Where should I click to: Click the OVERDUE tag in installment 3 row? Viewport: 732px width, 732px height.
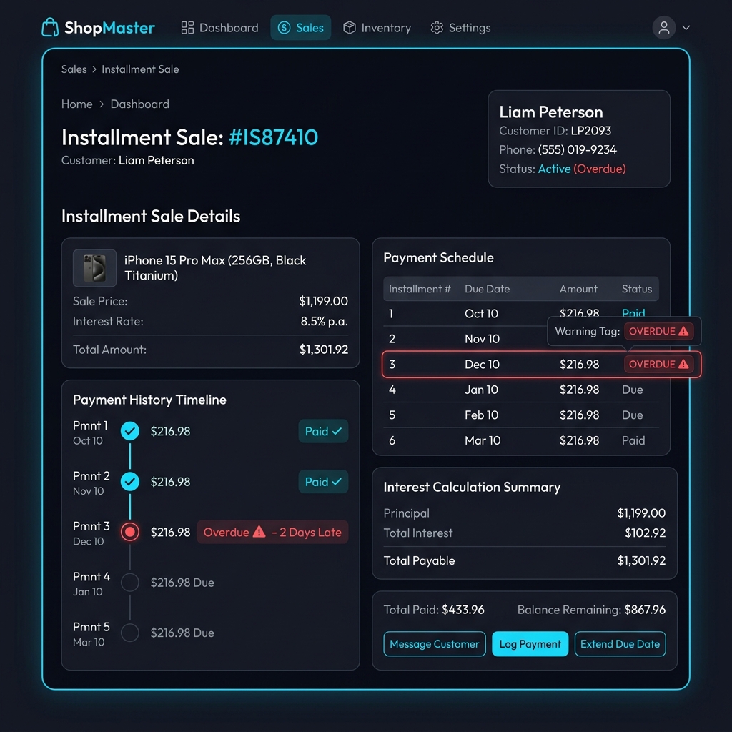coord(658,364)
